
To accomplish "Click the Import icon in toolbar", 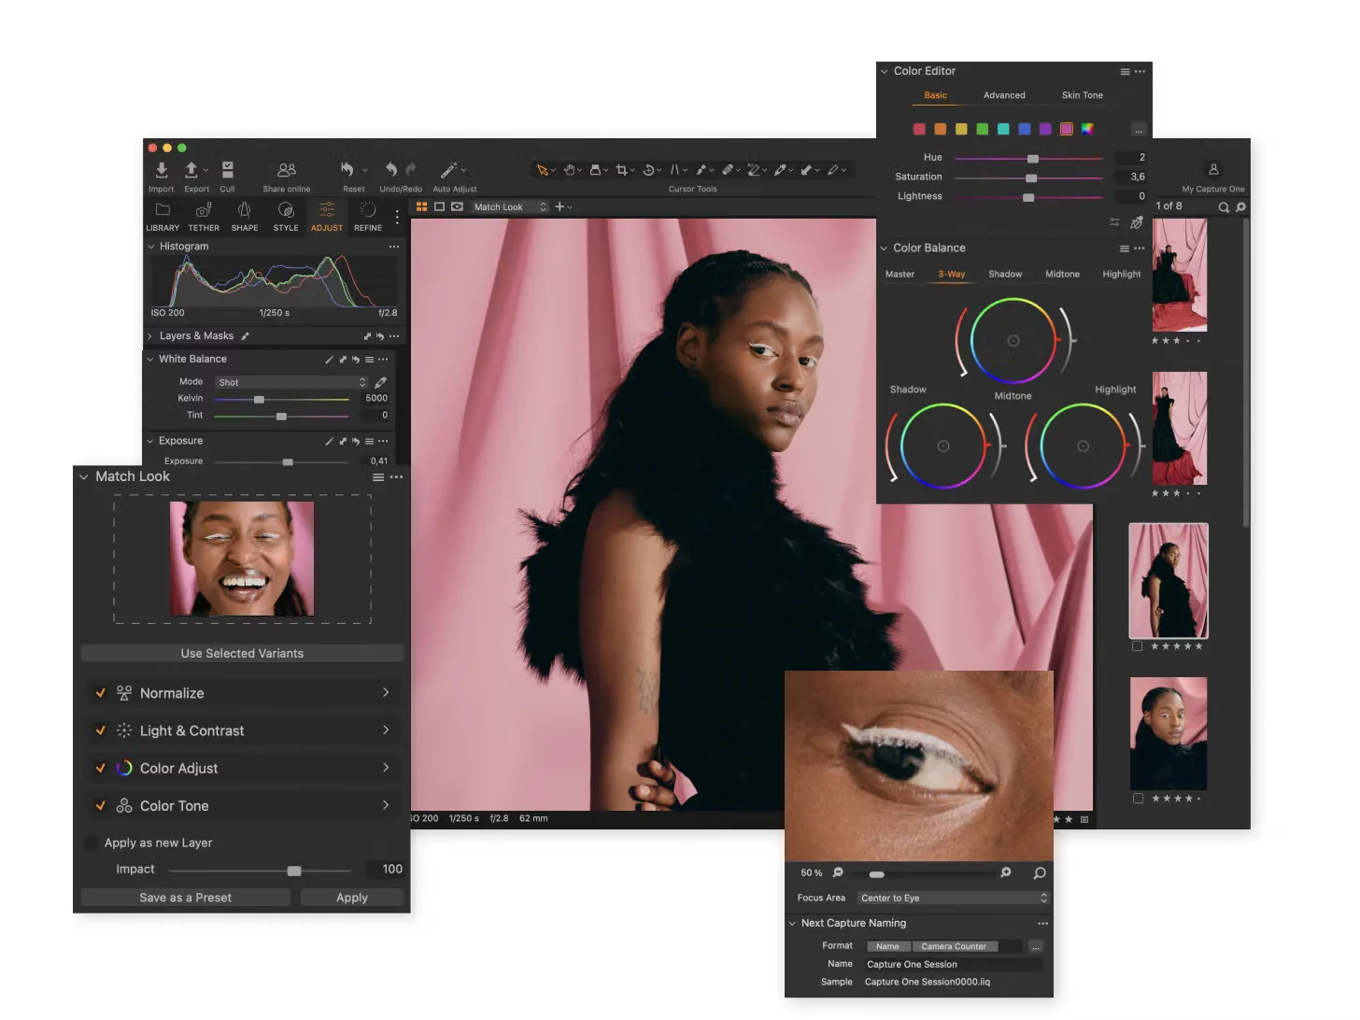I will point(162,170).
